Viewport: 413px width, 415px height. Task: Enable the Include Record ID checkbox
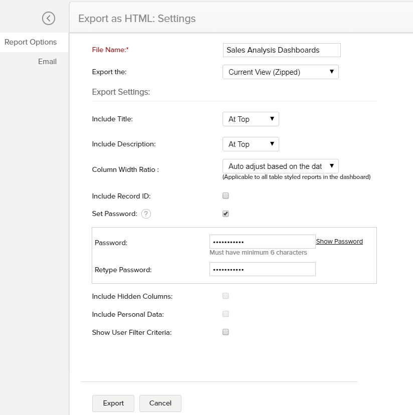[x=225, y=195]
